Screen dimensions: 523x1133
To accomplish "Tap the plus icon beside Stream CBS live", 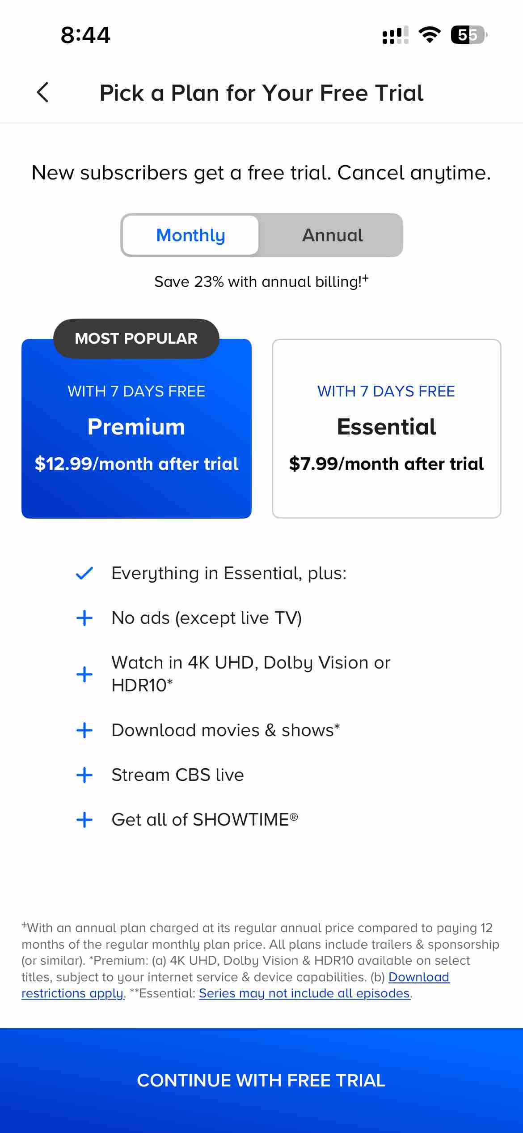I will click(84, 775).
